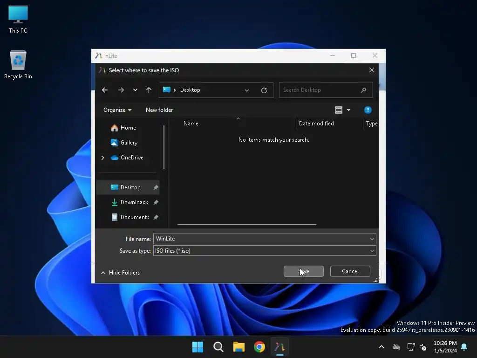Expand the address bar path dropdown

click(247, 90)
